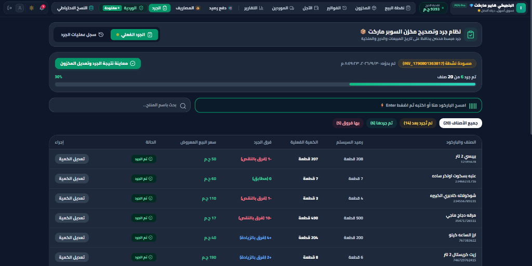The width and height of the screenshot is (532, 266).
Task: Open الموردين in top navigation
Action: point(283,8)
